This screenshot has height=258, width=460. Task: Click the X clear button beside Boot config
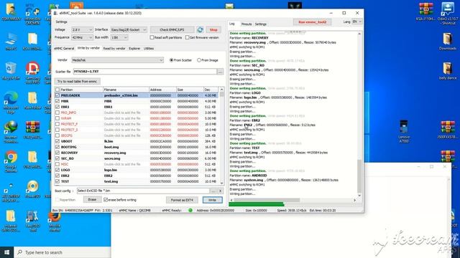221,191
